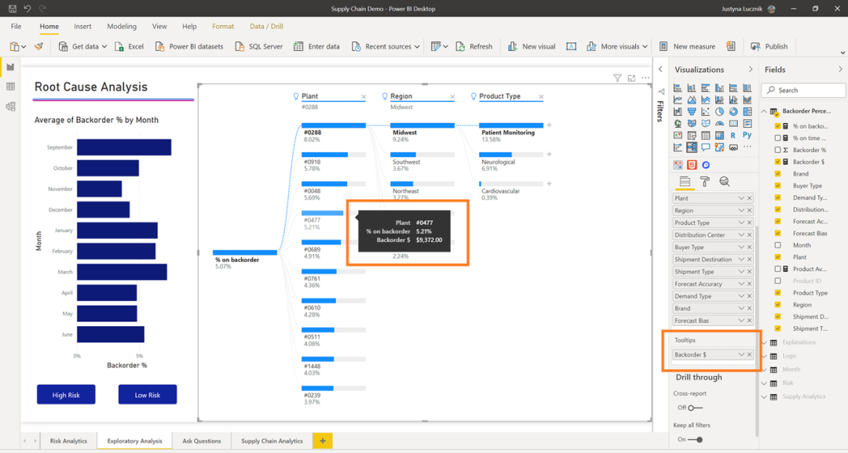848x453 pixels.
Task: Click the Fields search box
Action: (x=803, y=90)
